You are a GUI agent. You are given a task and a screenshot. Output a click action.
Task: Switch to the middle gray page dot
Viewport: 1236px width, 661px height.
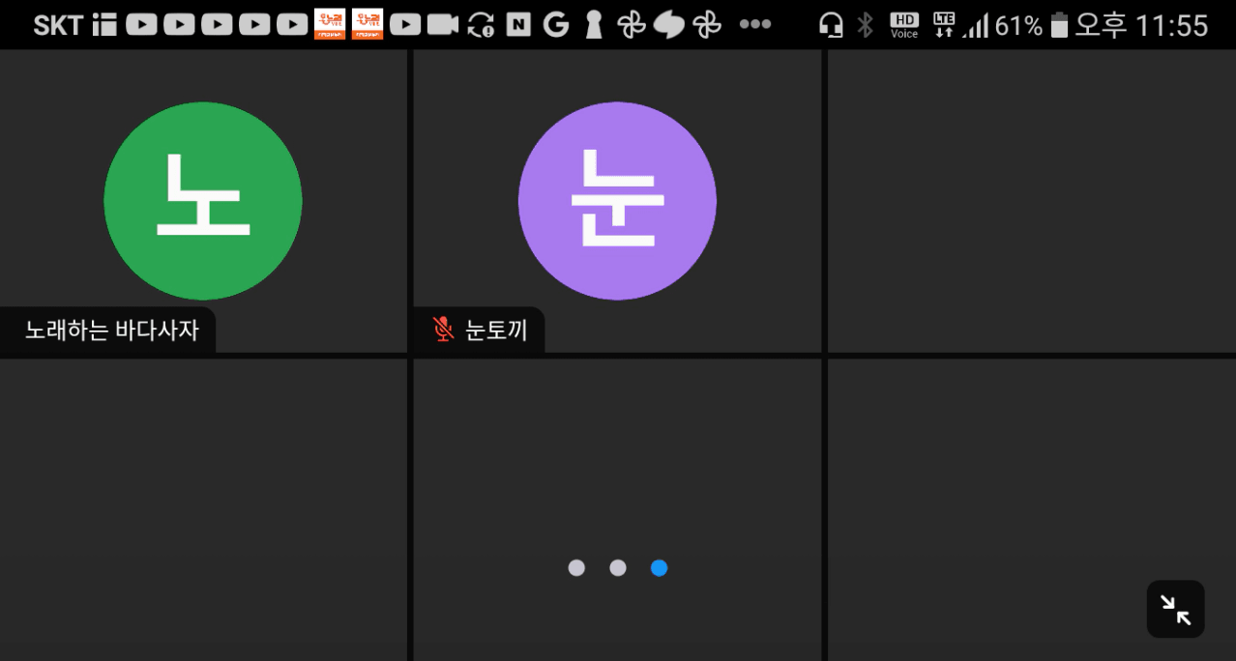pyautogui.click(x=618, y=568)
